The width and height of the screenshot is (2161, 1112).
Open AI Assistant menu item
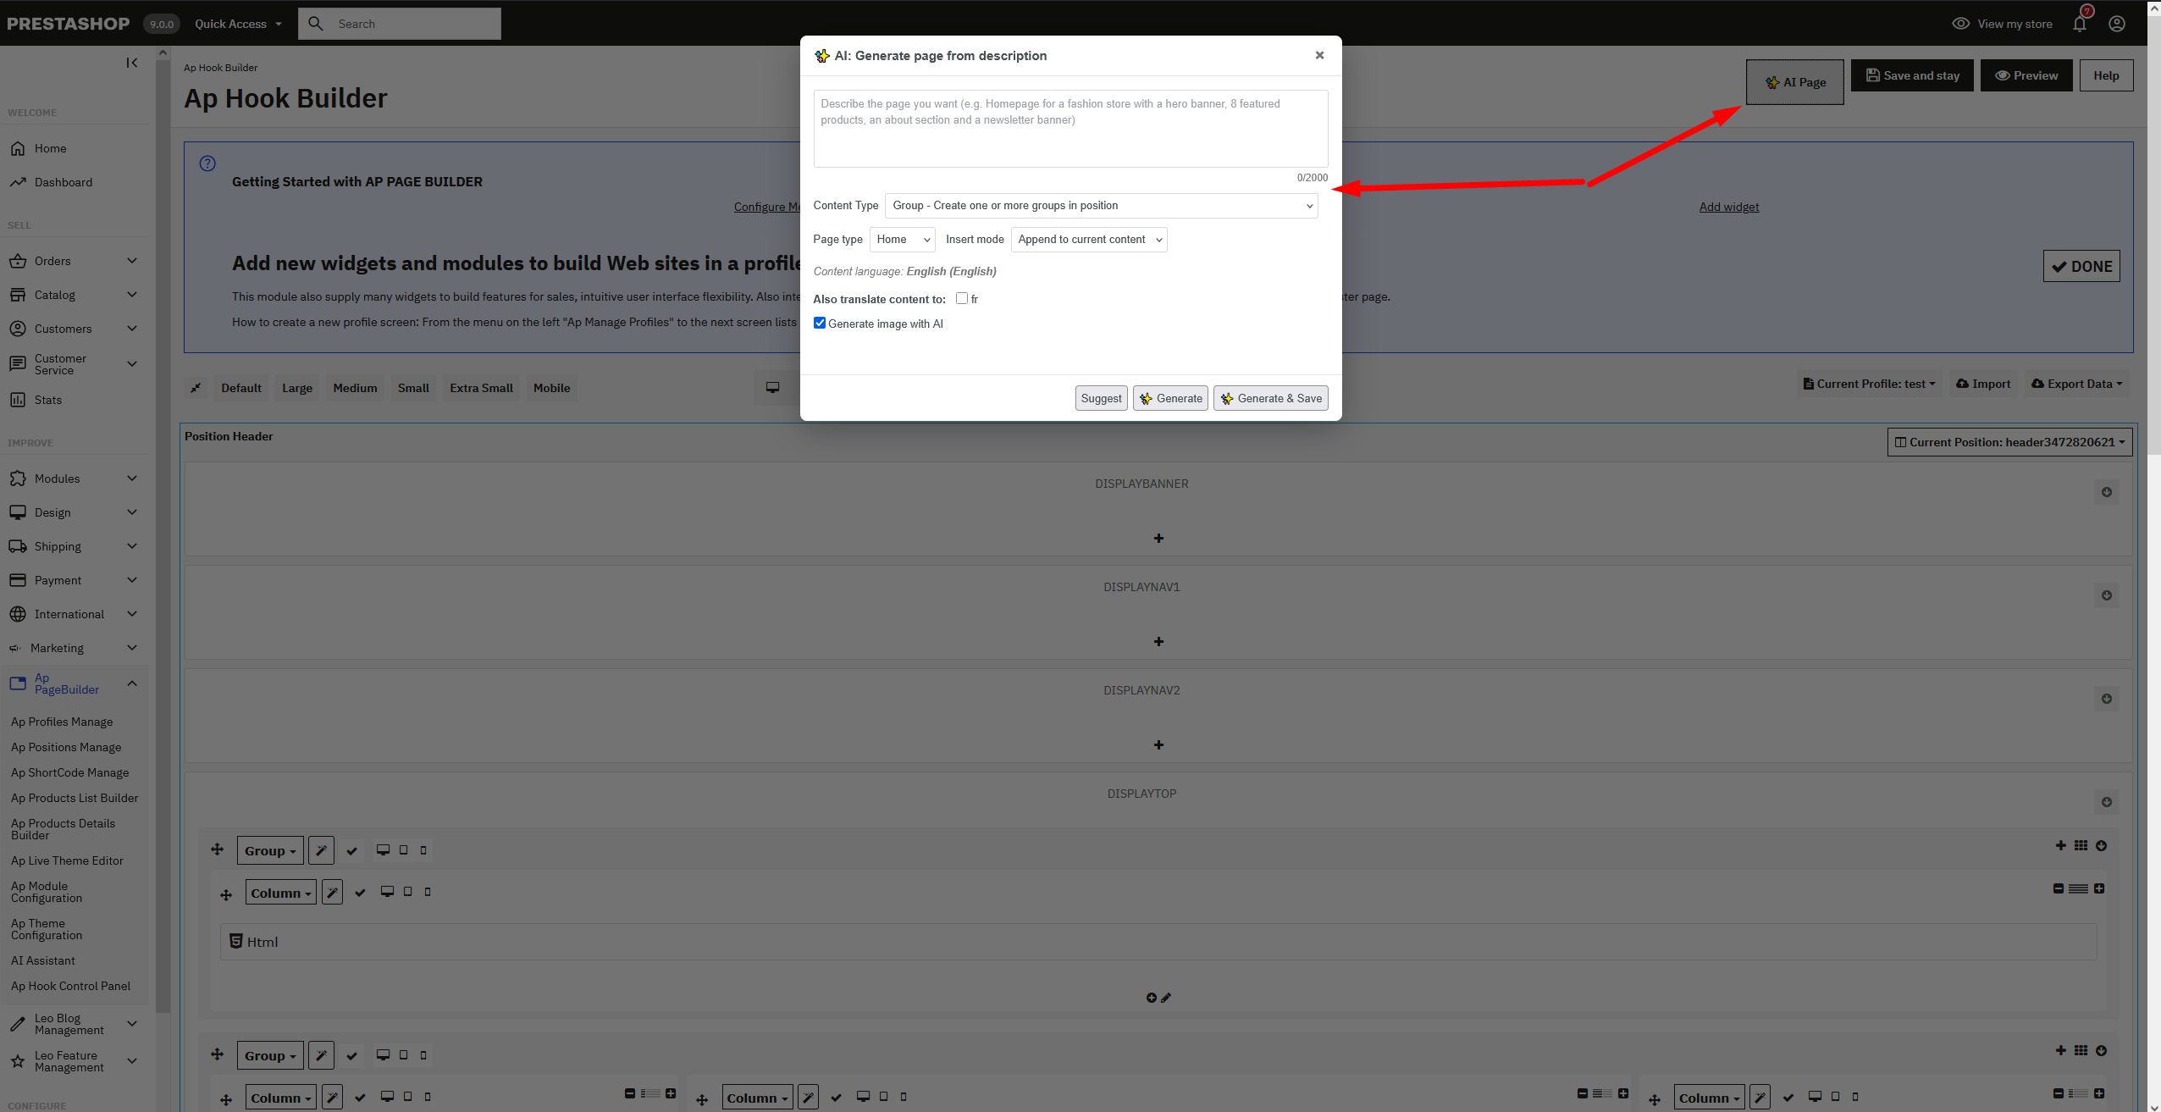coord(43,960)
